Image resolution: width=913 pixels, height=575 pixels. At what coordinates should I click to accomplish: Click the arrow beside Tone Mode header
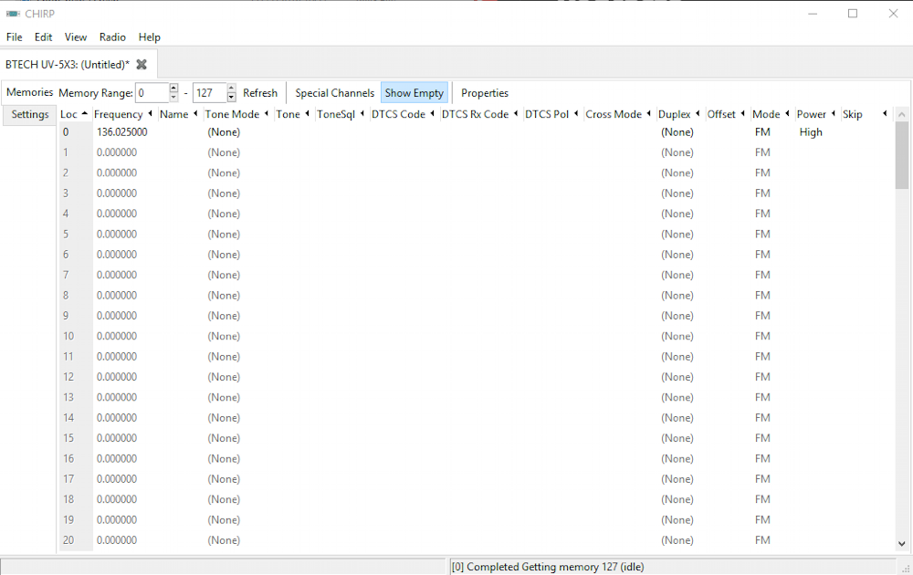click(266, 114)
